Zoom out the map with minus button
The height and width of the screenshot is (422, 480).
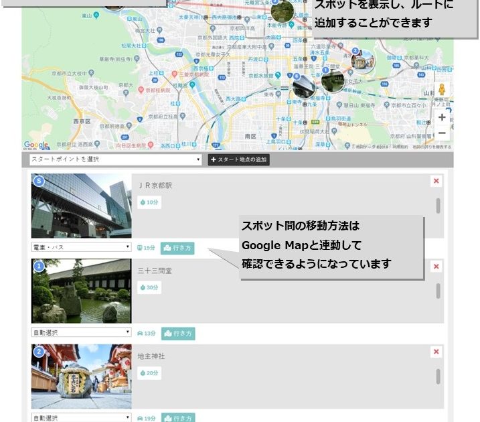tap(442, 133)
